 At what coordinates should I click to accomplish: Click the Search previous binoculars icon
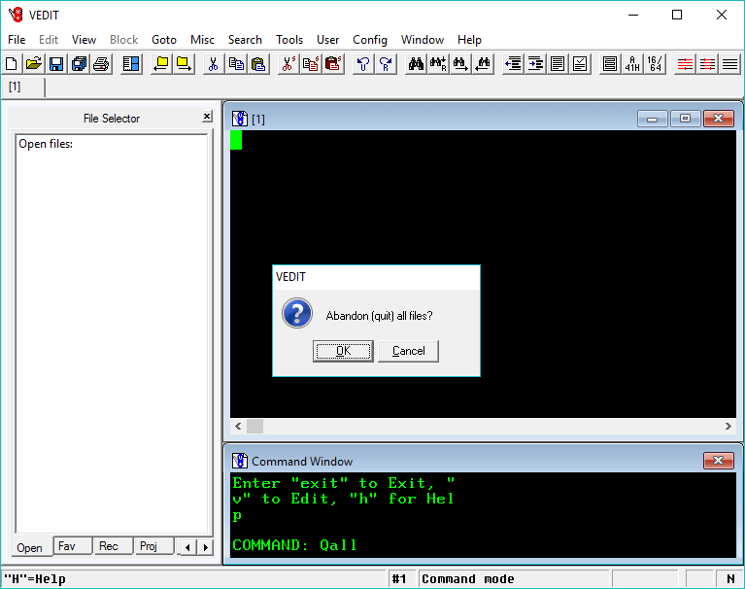[x=483, y=64]
